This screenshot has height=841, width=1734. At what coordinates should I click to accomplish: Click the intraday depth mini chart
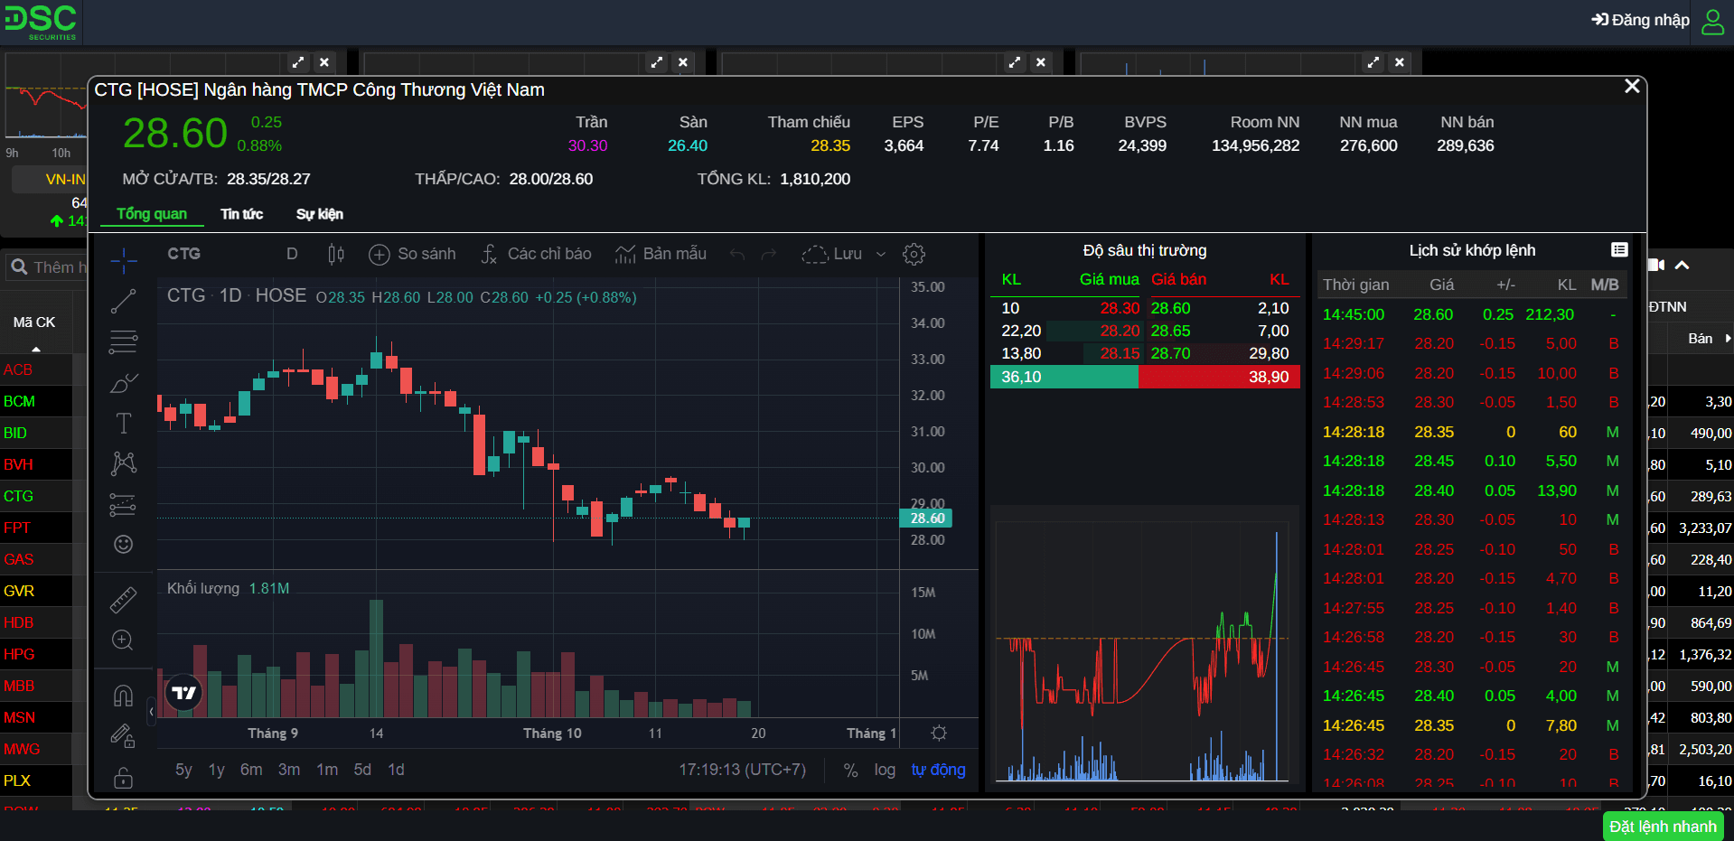point(1143,647)
